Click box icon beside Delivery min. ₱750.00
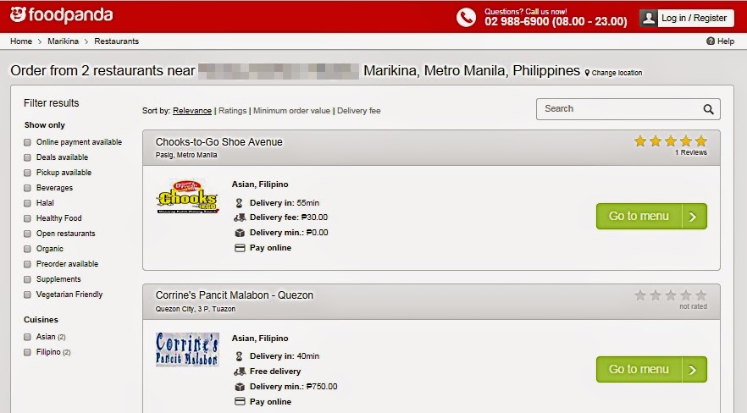 coord(240,387)
